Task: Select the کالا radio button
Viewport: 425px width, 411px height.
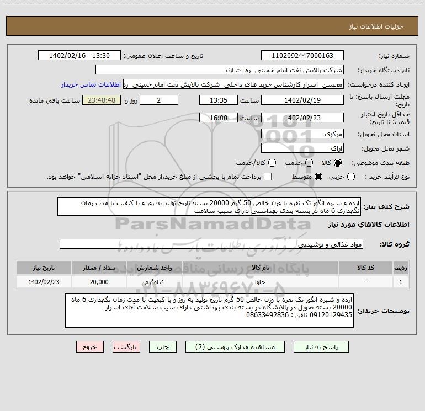Action: pyautogui.click(x=338, y=163)
